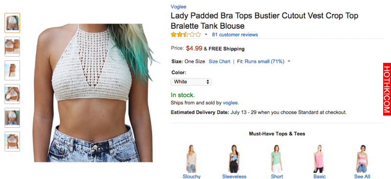Choose the Basic tops category image
391x179 pixels.
(x=320, y=159)
